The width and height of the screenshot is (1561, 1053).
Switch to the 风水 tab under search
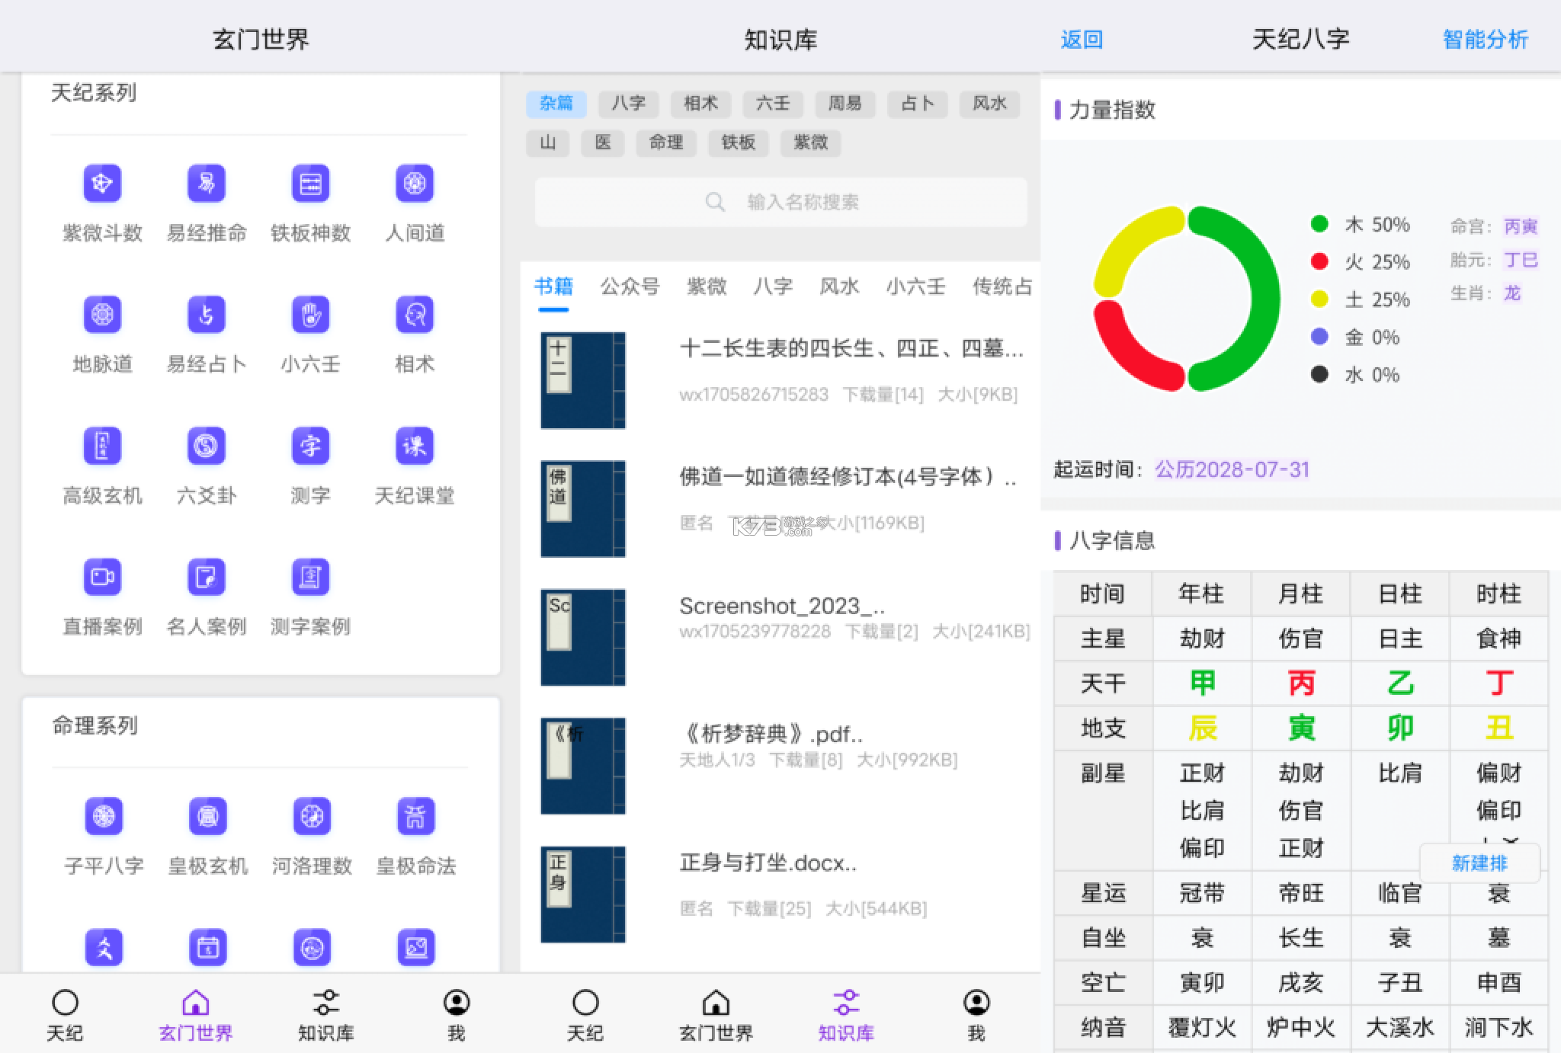(839, 286)
